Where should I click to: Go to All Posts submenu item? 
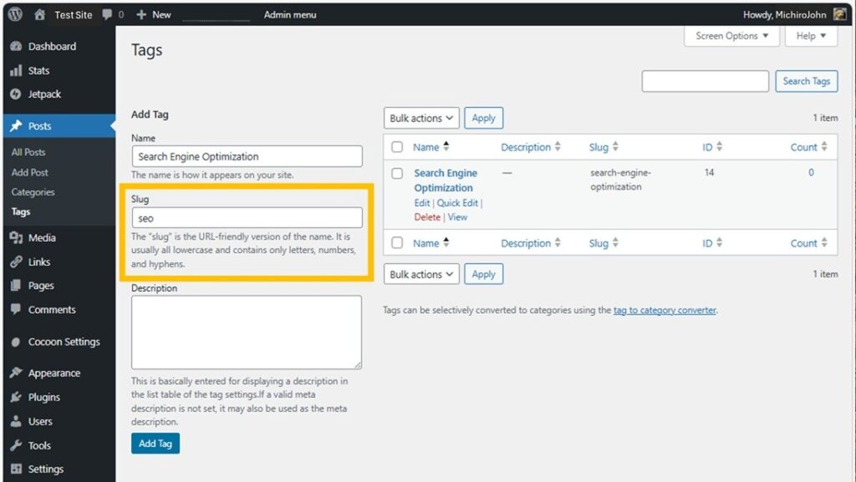pos(28,152)
